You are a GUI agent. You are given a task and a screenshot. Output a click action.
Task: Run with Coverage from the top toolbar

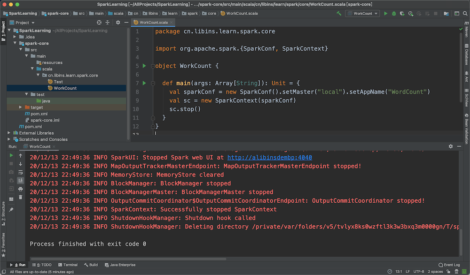[x=401, y=14]
